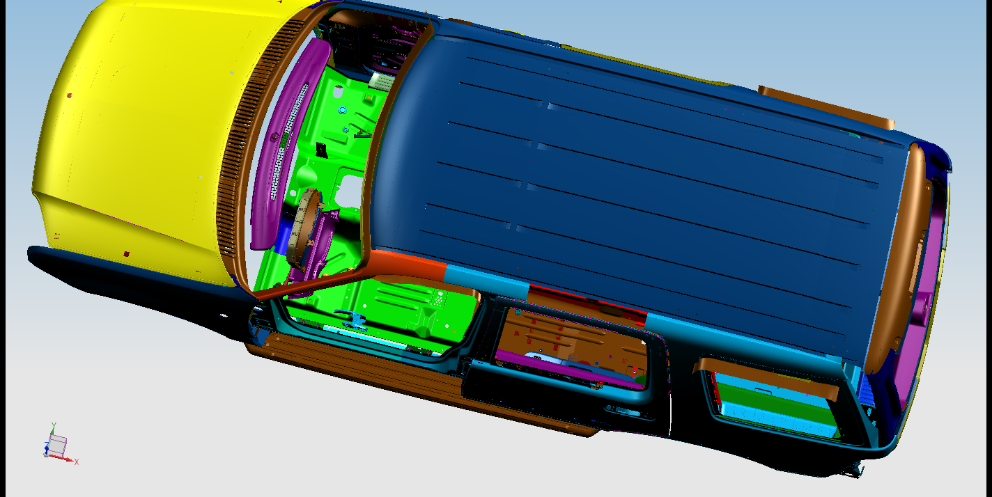Viewport: 992px width, 497px height.
Task: Click the triad's gray origin sphere
Action: click(47, 455)
